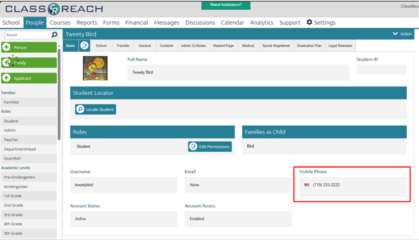Open the People menu
This screenshot has width=419, height=240.
click(x=35, y=23)
